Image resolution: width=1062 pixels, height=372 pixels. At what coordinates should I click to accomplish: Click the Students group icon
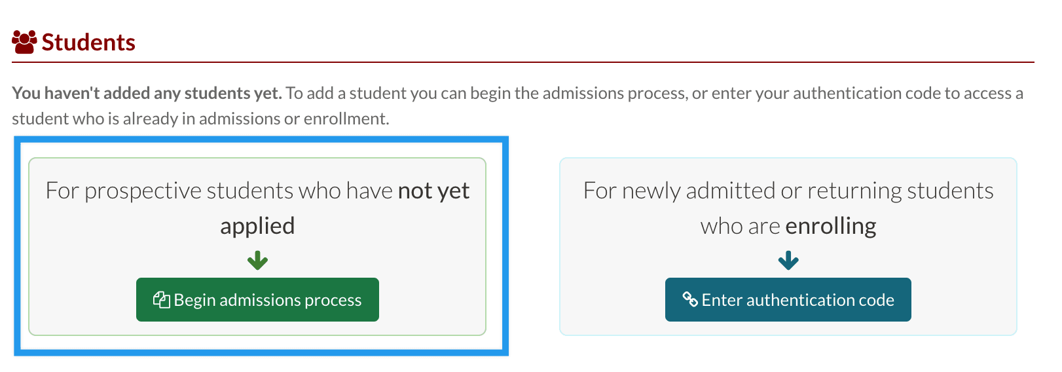pos(24,42)
